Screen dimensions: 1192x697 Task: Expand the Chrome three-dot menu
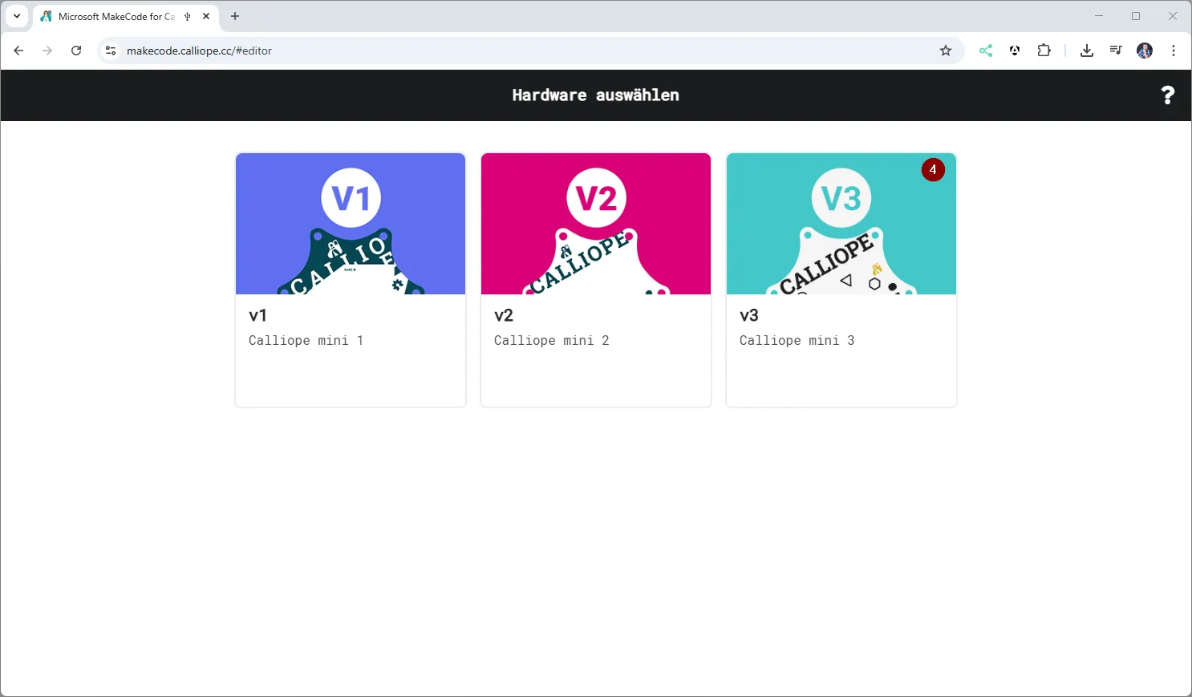[x=1174, y=51]
